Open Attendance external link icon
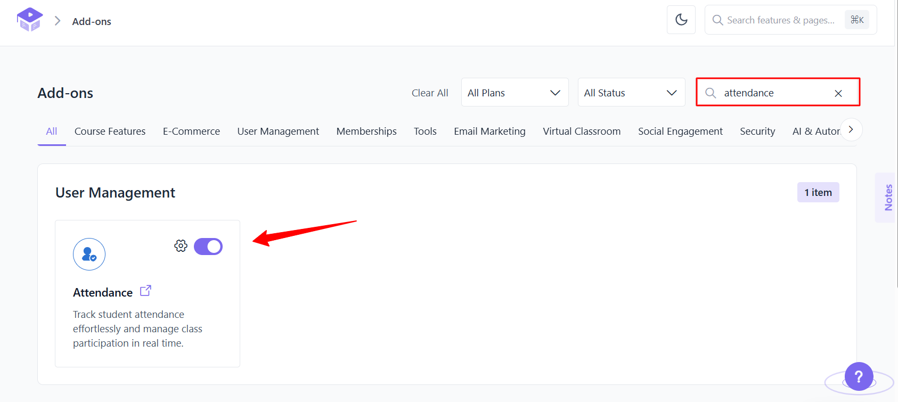Viewport: 898px width, 402px height. pyautogui.click(x=145, y=291)
